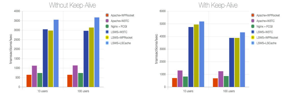Click dark blue bar, 10 users, With Keep-Alive chart

point(191,57)
